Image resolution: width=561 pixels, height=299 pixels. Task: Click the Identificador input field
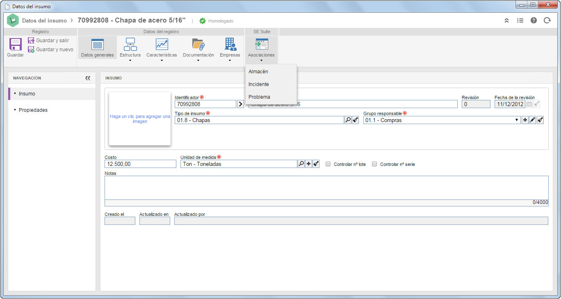click(205, 104)
